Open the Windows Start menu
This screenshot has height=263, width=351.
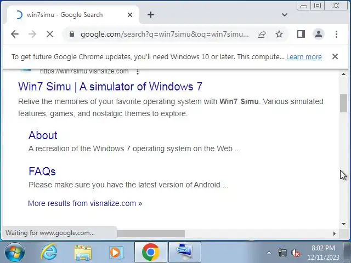tap(15, 253)
